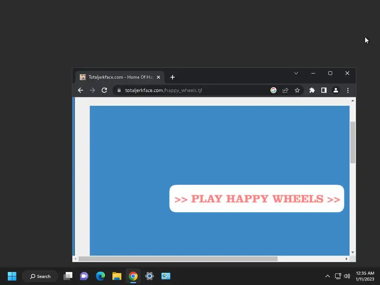Open Task View on the taskbar
Image resolution: width=380 pixels, height=285 pixels.
click(x=68, y=276)
